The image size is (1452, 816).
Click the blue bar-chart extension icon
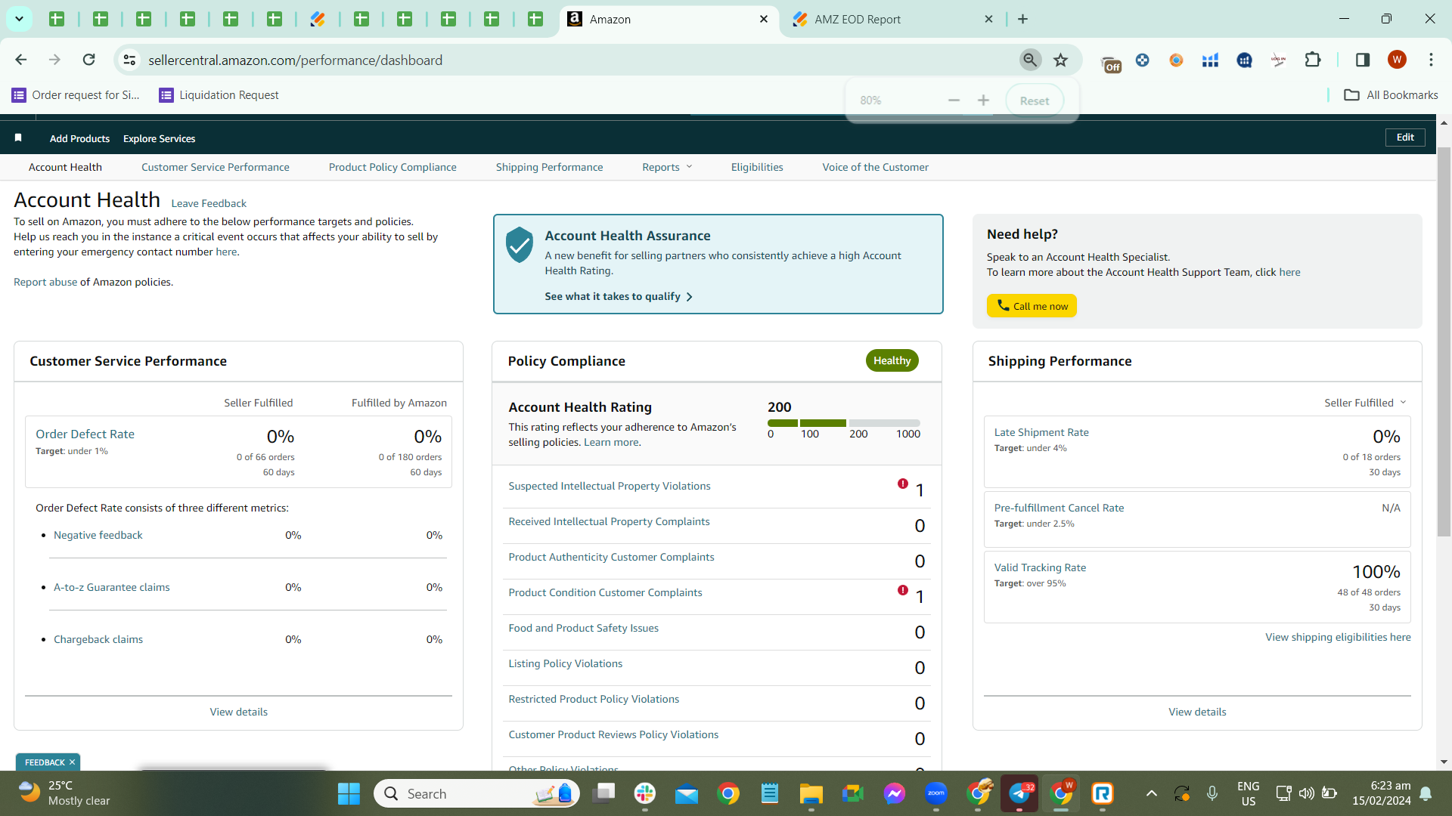(1210, 60)
